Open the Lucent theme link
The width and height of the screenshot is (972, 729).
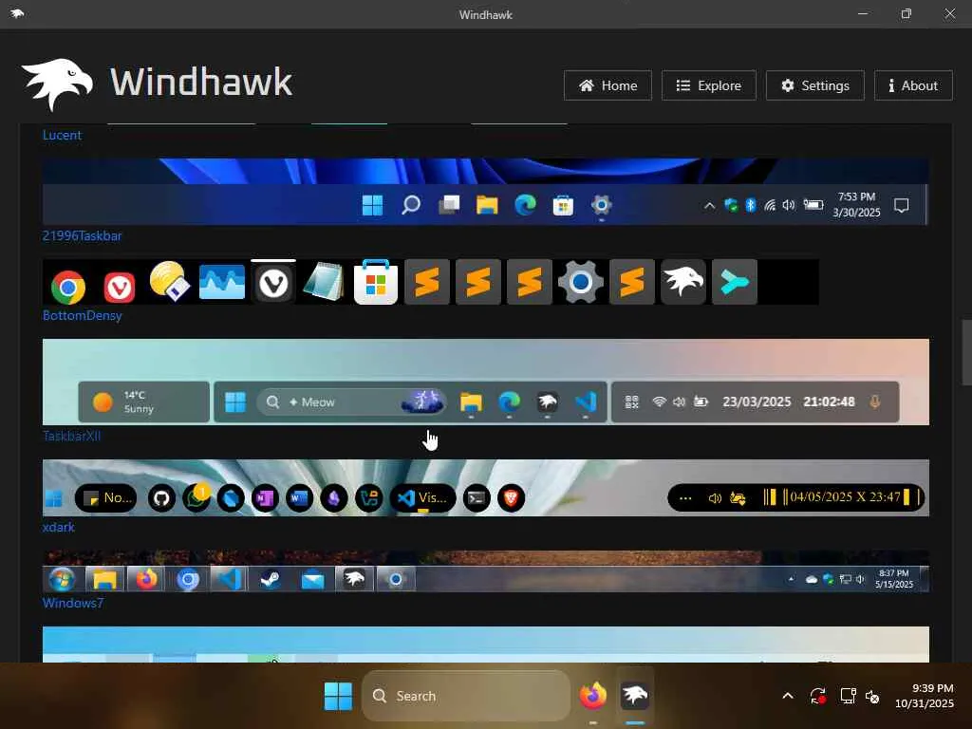[62, 135]
